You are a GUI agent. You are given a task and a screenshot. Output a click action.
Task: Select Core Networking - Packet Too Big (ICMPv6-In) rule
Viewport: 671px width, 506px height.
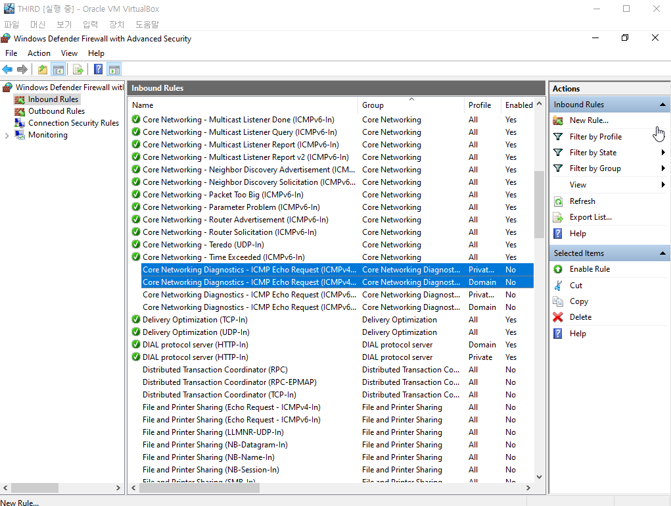pos(332,195)
